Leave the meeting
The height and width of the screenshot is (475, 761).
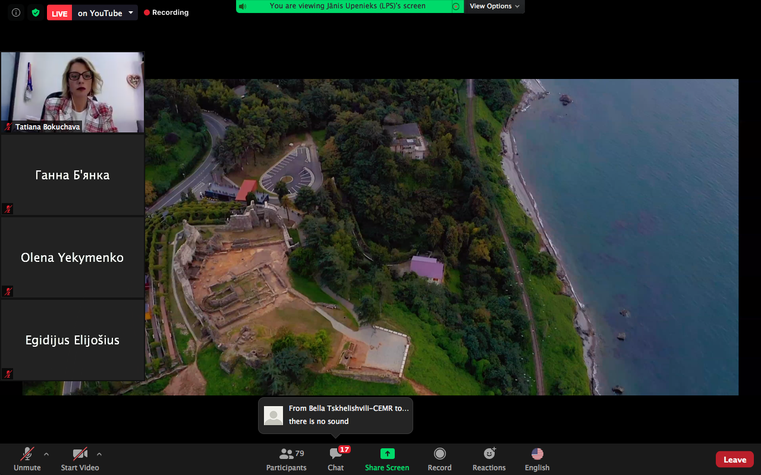point(735,460)
